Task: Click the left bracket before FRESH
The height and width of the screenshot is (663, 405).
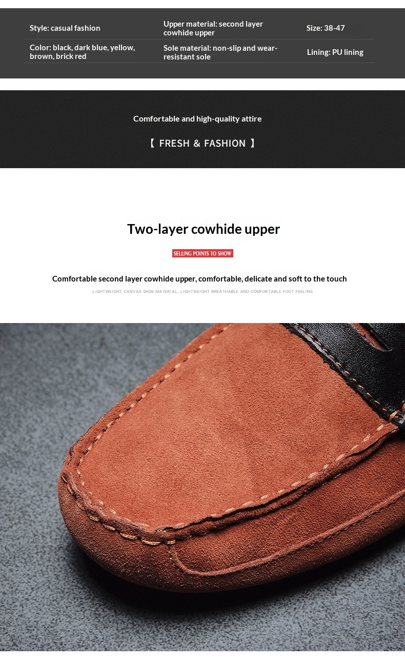Action: pyautogui.click(x=152, y=144)
